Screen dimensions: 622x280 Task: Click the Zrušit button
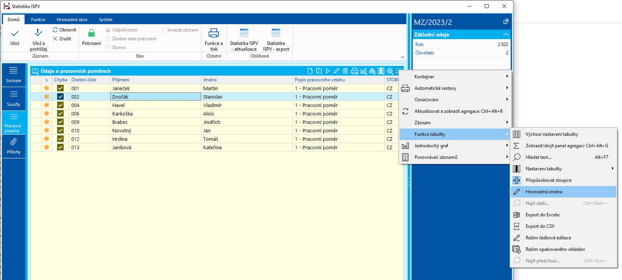click(62, 39)
